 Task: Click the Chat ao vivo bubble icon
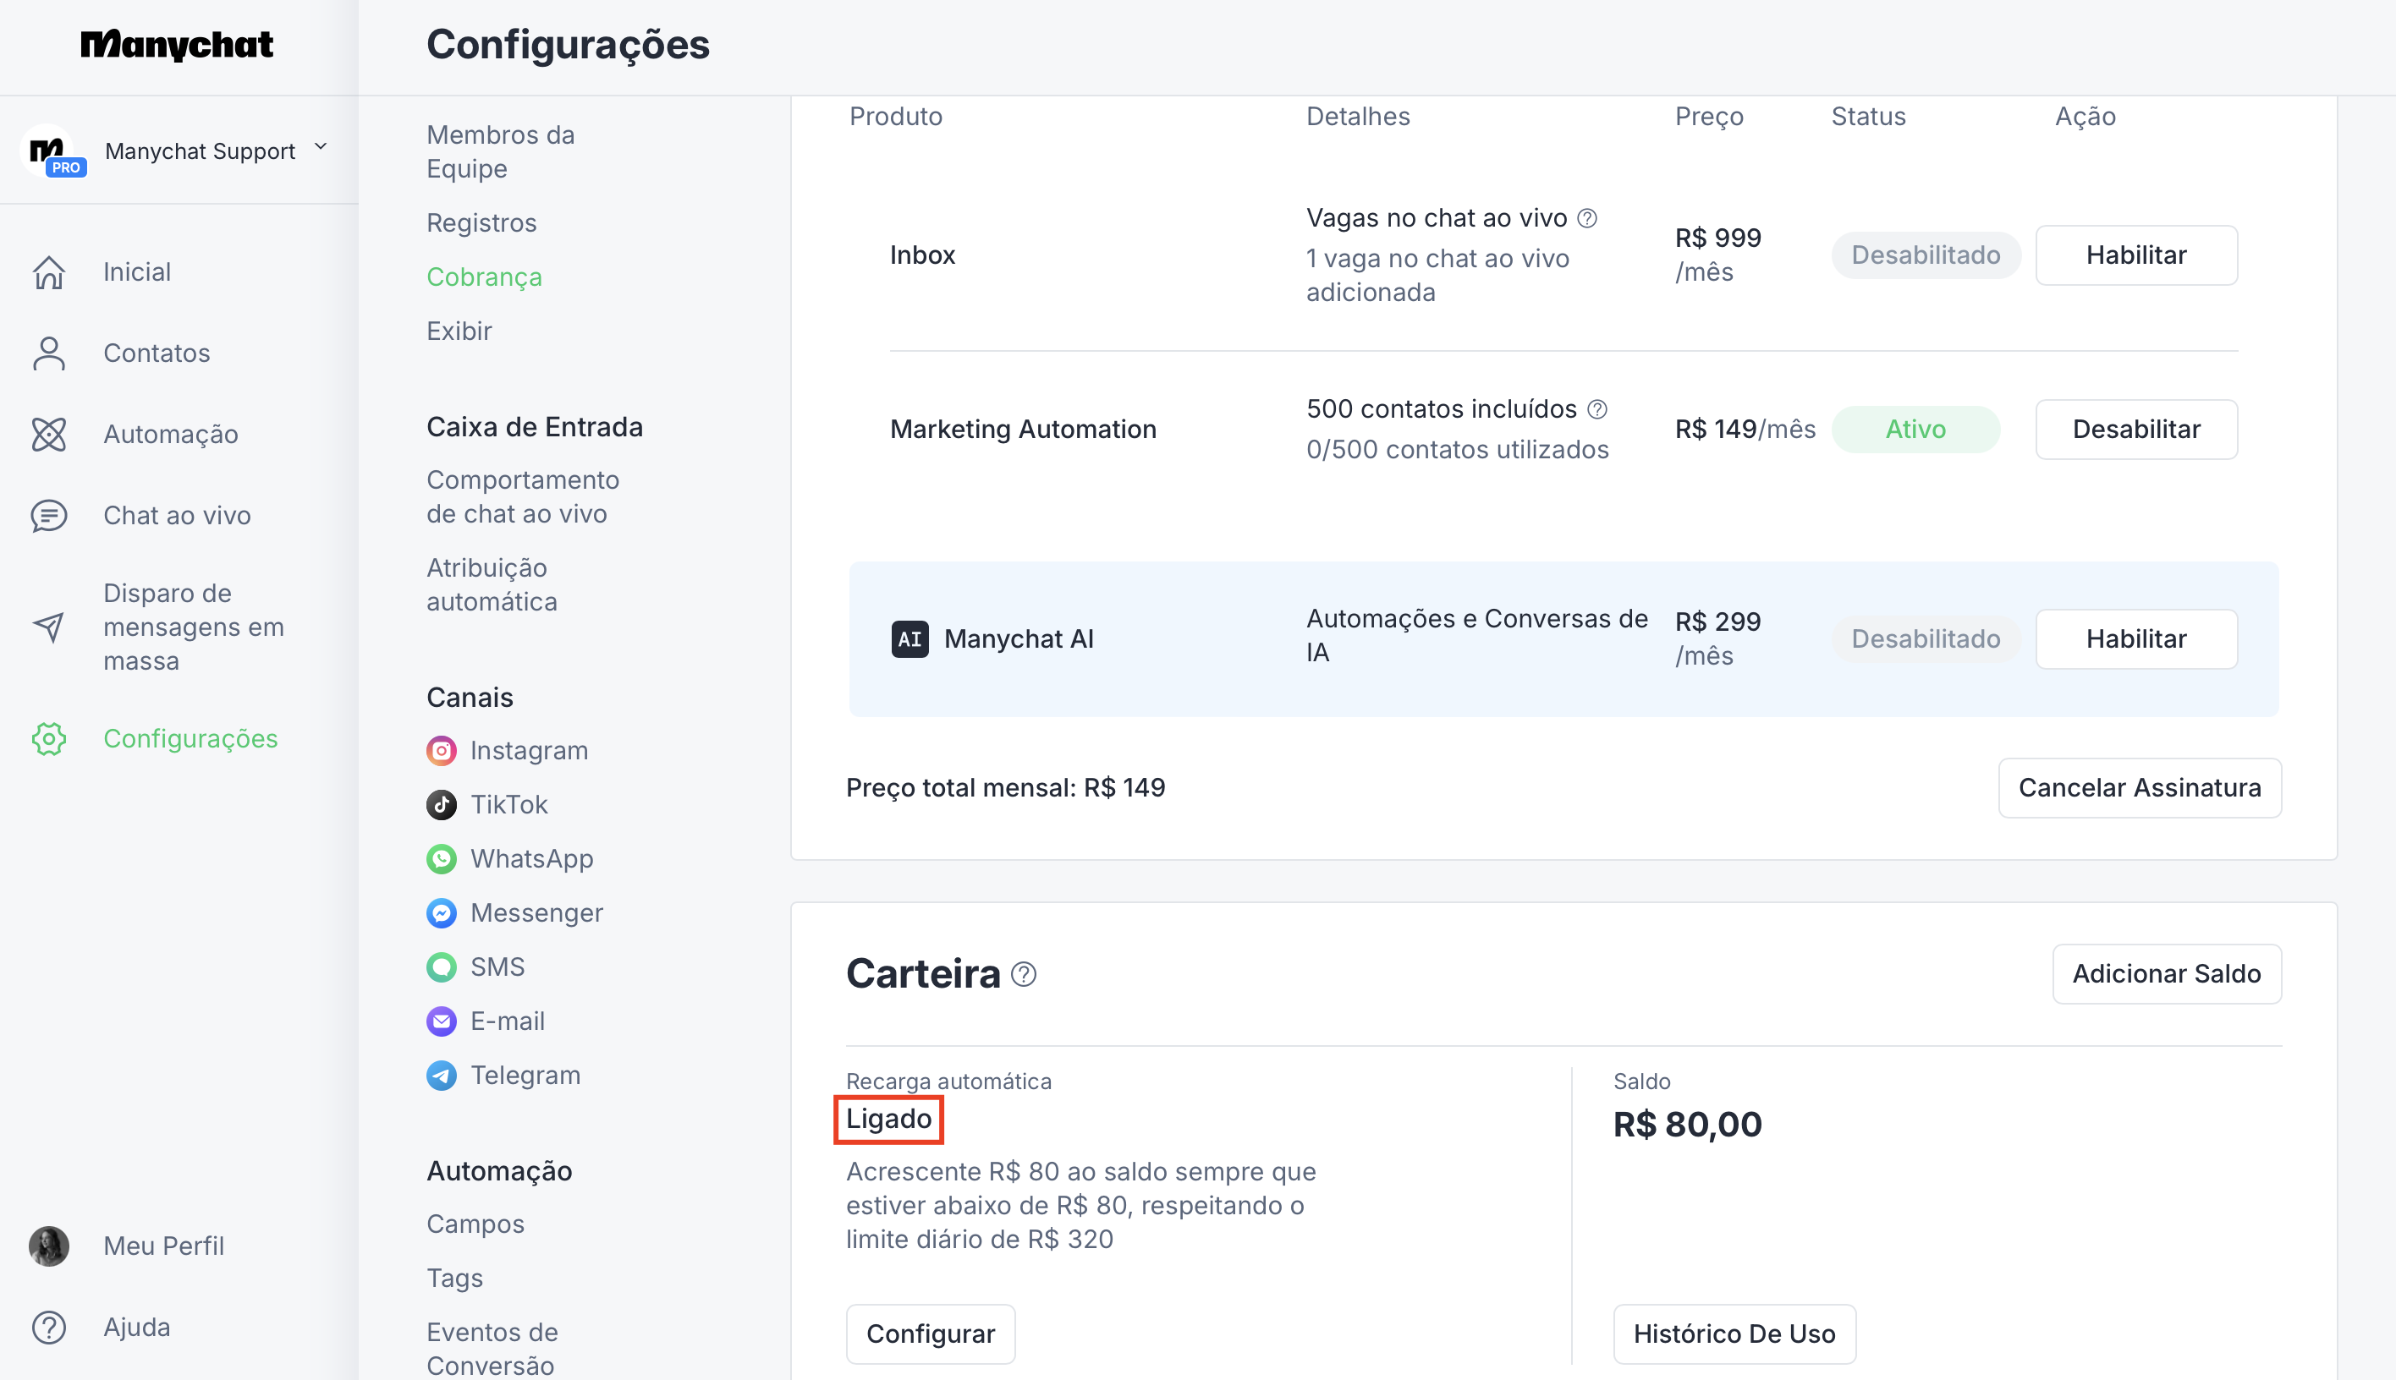(x=49, y=516)
